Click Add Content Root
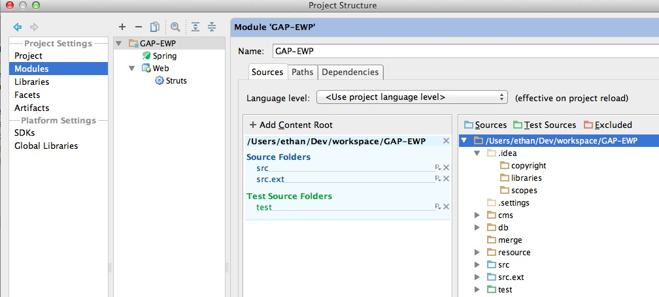The image size is (659, 297). coord(291,125)
